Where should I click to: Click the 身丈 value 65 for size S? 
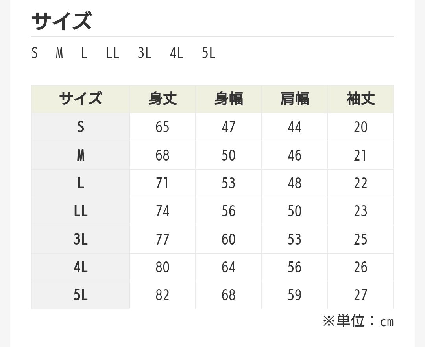(163, 127)
